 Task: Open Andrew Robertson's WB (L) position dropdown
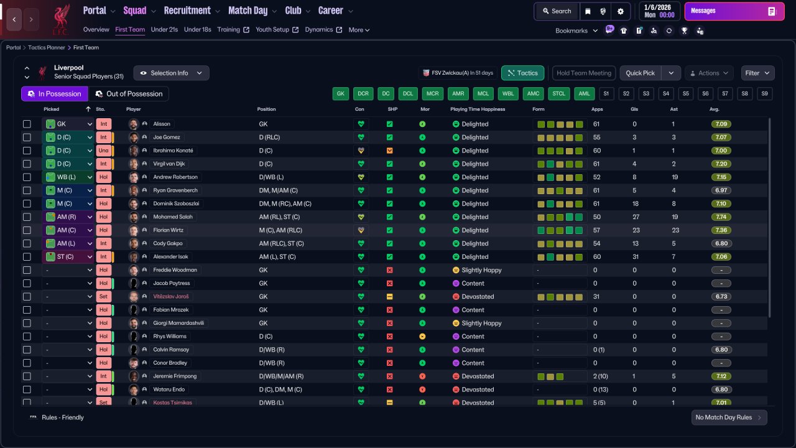pyautogui.click(x=68, y=177)
